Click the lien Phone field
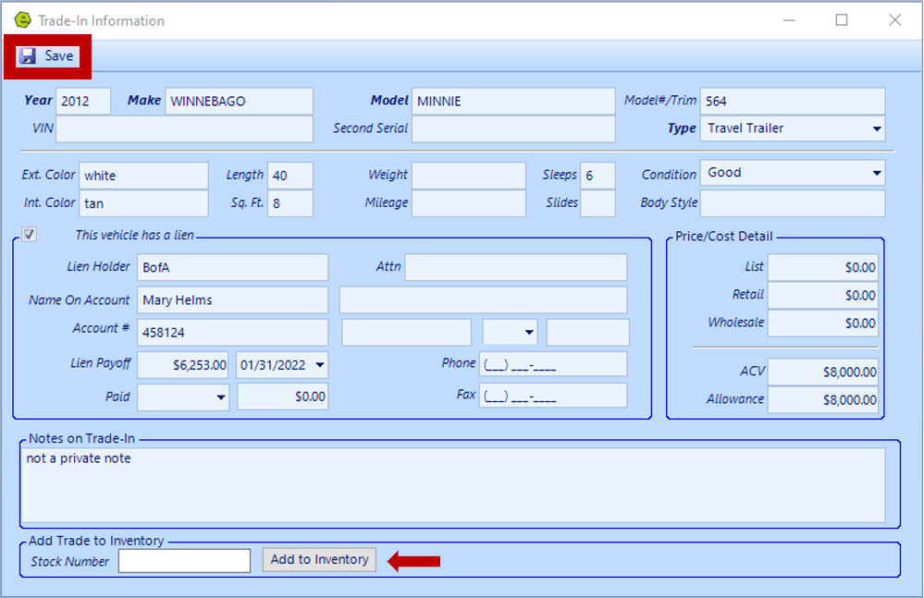Screen dimensions: 924x598 point(553,364)
